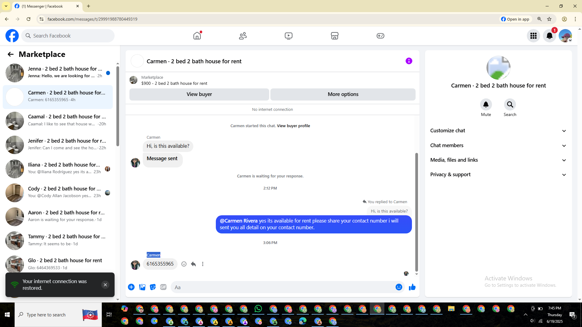
Task: Open File Explorer from the taskbar
Action: [x=451, y=309]
